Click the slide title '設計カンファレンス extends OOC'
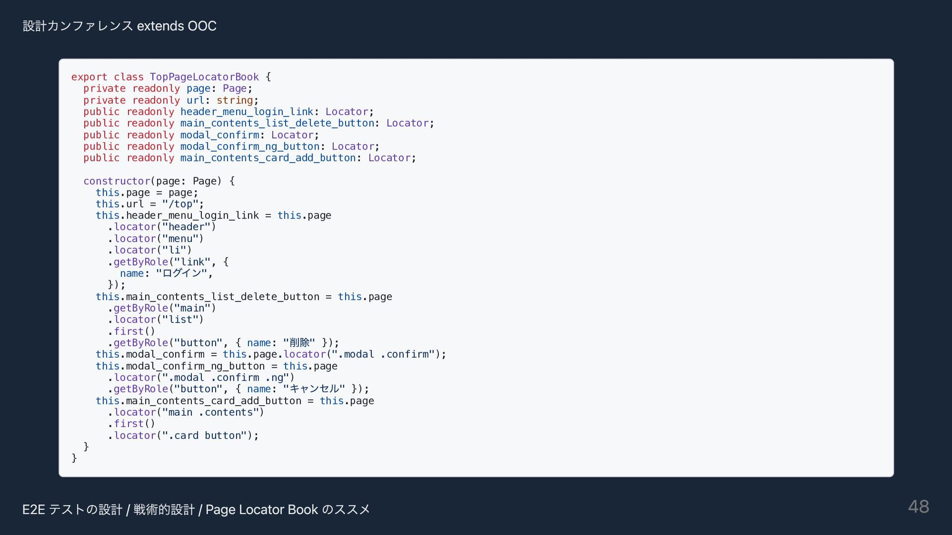 [119, 26]
